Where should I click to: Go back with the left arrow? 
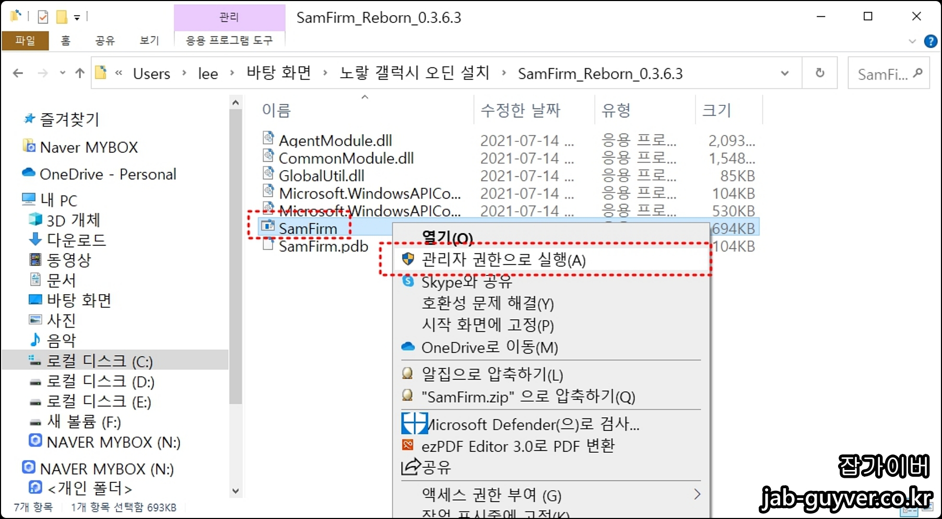click(18, 73)
